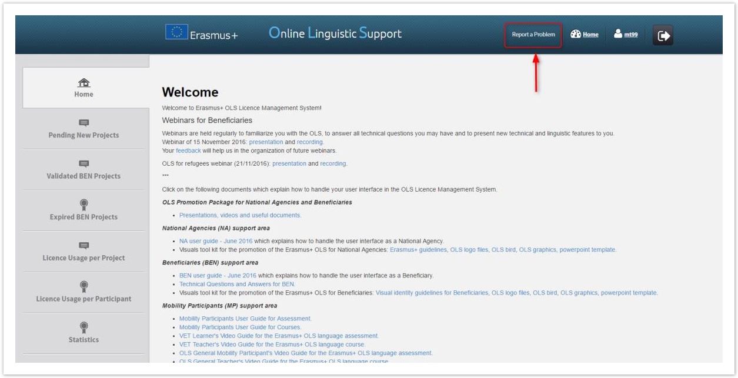Open OLS bird in the National Agencies kit
Viewport: 738px width, 378px height.
tap(503, 250)
